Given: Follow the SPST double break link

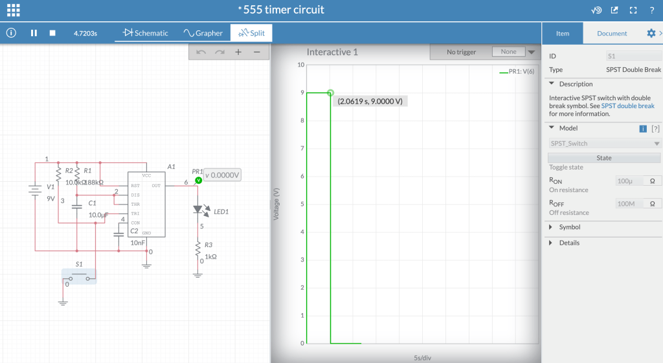Looking at the screenshot, I should [x=627, y=106].
